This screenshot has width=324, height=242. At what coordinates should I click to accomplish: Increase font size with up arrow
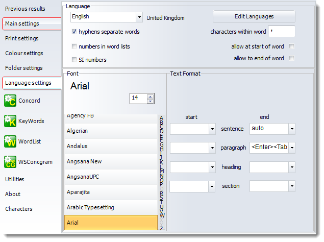tap(150, 96)
